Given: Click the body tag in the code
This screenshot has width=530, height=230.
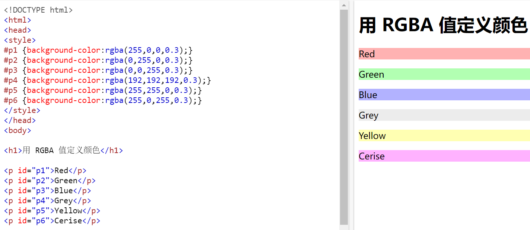Looking at the screenshot, I should pos(17,130).
